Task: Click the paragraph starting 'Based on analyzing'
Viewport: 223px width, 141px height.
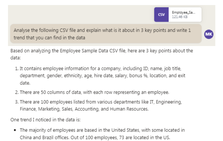Action: 102,54
